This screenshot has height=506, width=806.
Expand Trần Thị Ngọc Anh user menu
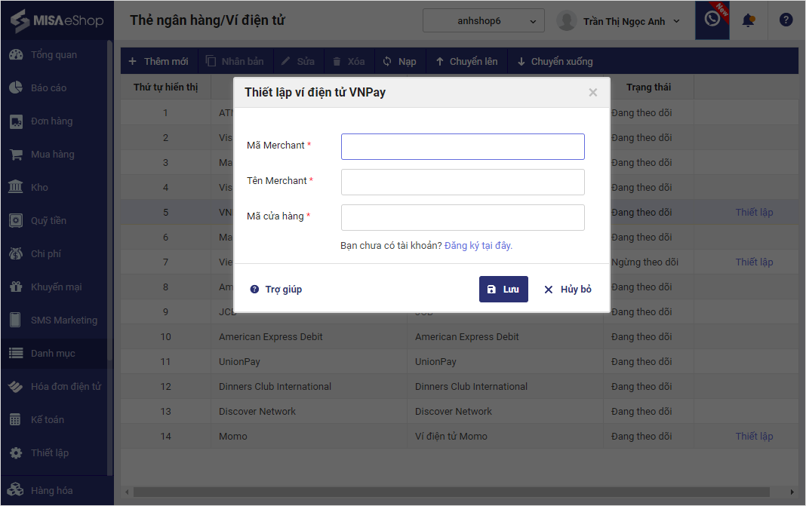tap(618, 21)
